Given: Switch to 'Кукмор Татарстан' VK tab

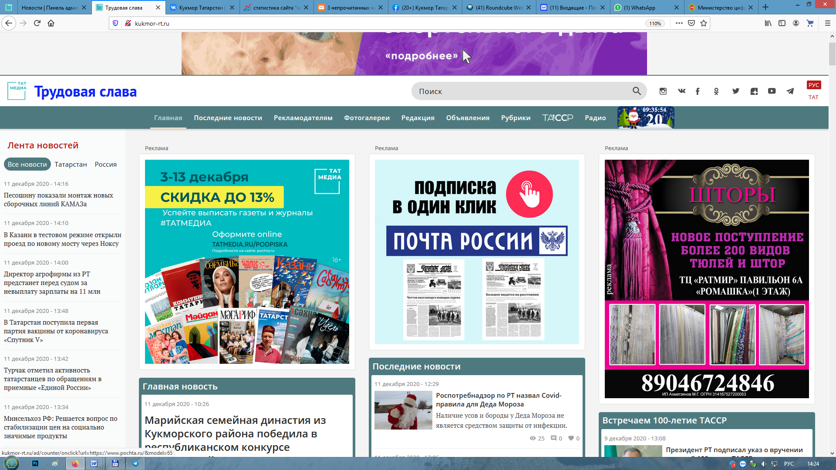Looking at the screenshot, I should coord(202,7).
